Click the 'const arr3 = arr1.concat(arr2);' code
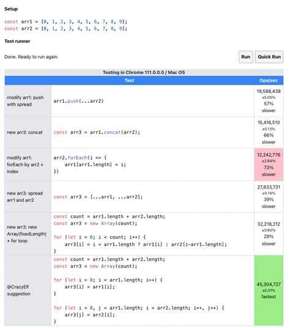The image size is (290, 328). pos(97,132)
